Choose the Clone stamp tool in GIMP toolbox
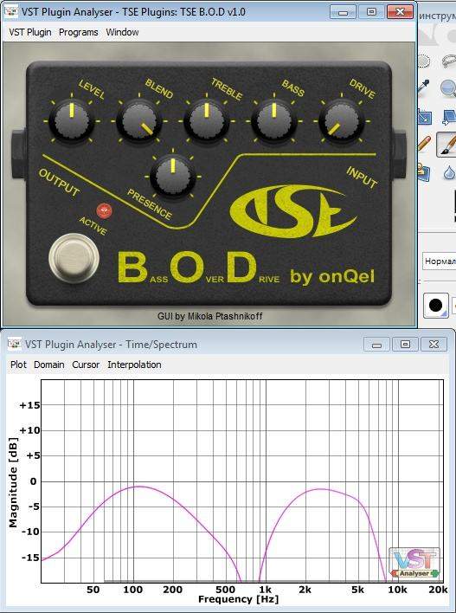This screenshot has width=456, height=613. click(x=424, y=171)
